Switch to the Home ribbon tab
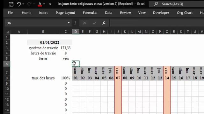This screenshot has height=114, width=204. [26, 13]
